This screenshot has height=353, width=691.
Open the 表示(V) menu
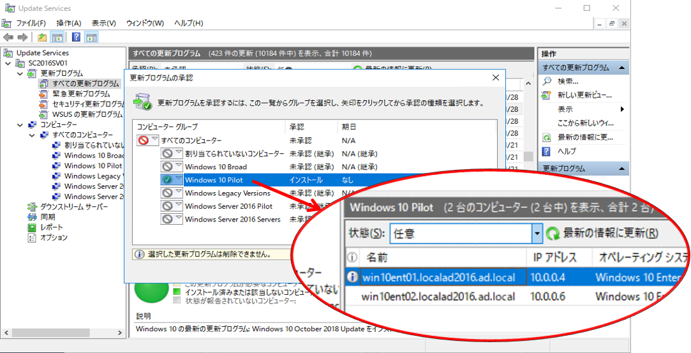pyautogui.click(x=103, y=23)
